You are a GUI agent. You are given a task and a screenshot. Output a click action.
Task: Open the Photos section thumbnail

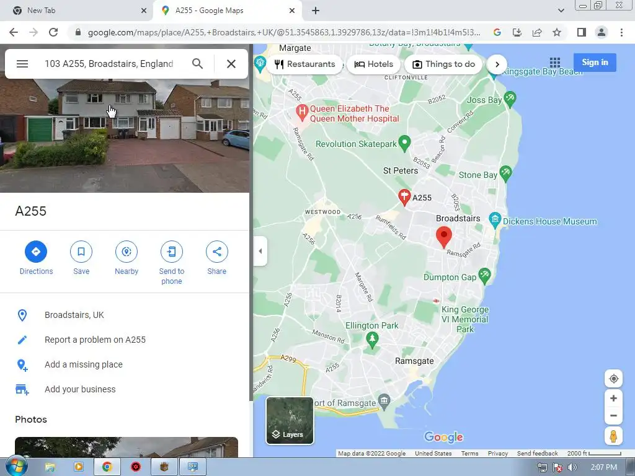click(x=127, y=447)
